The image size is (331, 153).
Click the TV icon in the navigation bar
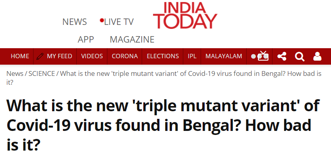click(x=263, y=56)
